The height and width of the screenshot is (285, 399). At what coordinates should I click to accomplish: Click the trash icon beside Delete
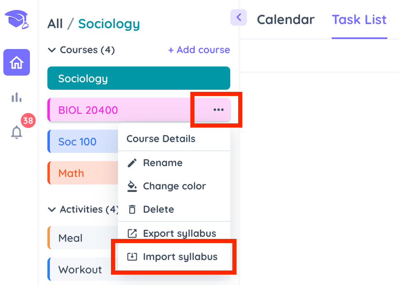(x=132, y=209)
